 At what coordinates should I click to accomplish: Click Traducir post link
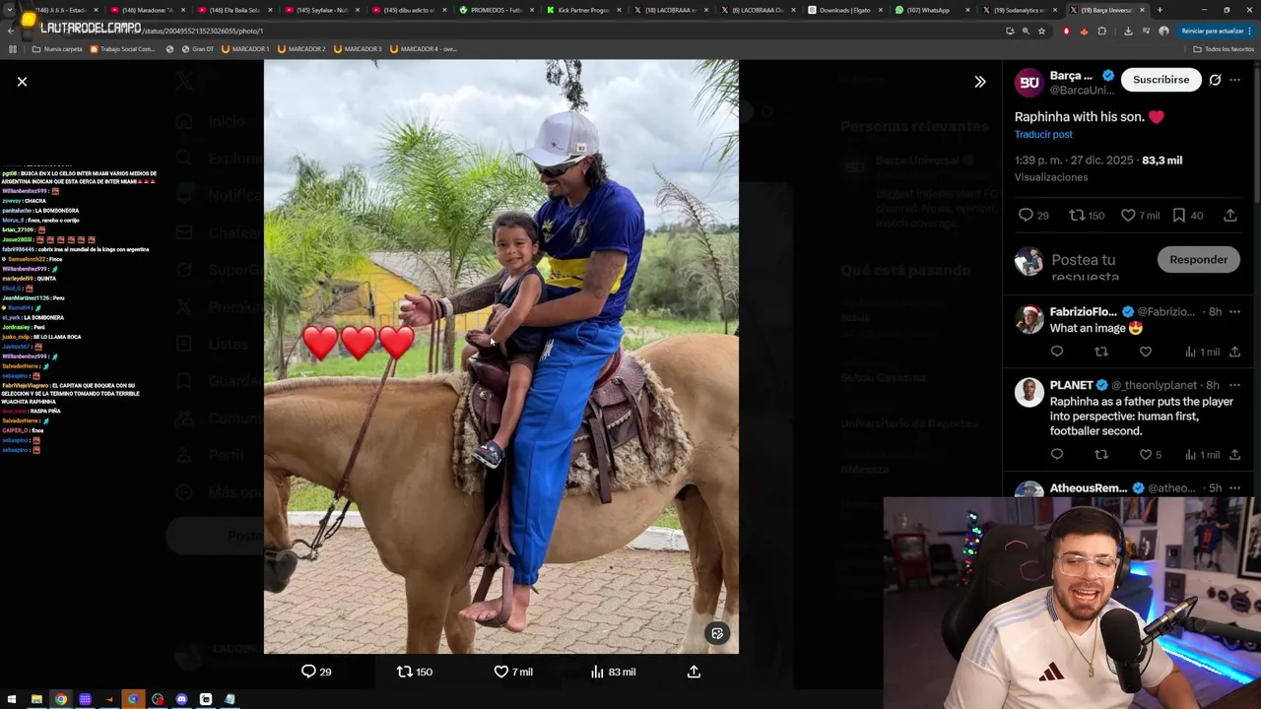tap(1043, 135)
